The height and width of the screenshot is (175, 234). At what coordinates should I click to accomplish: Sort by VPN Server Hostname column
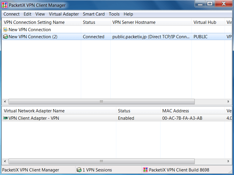pos(151,22)
